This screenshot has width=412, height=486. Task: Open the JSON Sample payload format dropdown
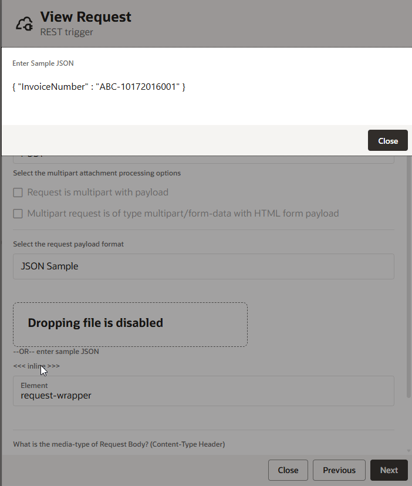(x=203, y=266)
